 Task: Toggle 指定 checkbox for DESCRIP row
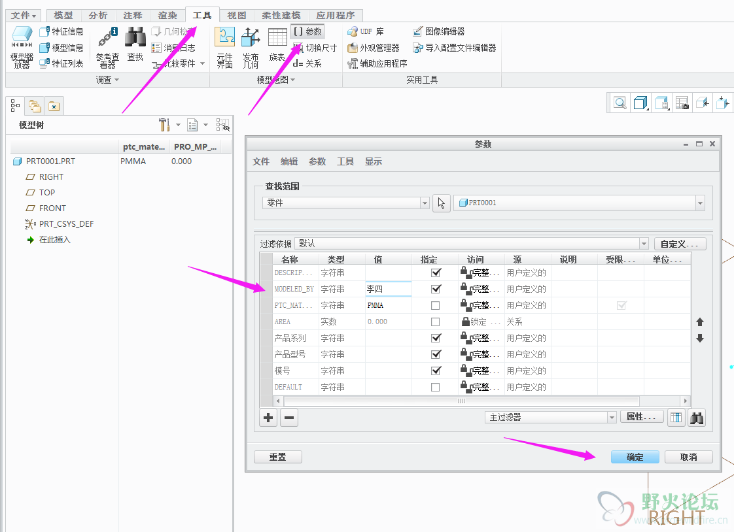click(x=436, y=273)
